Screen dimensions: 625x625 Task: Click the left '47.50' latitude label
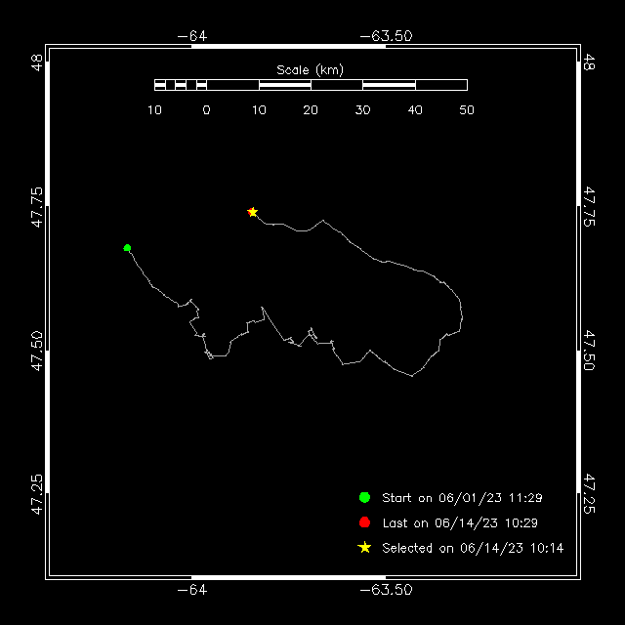pos(37,351)
